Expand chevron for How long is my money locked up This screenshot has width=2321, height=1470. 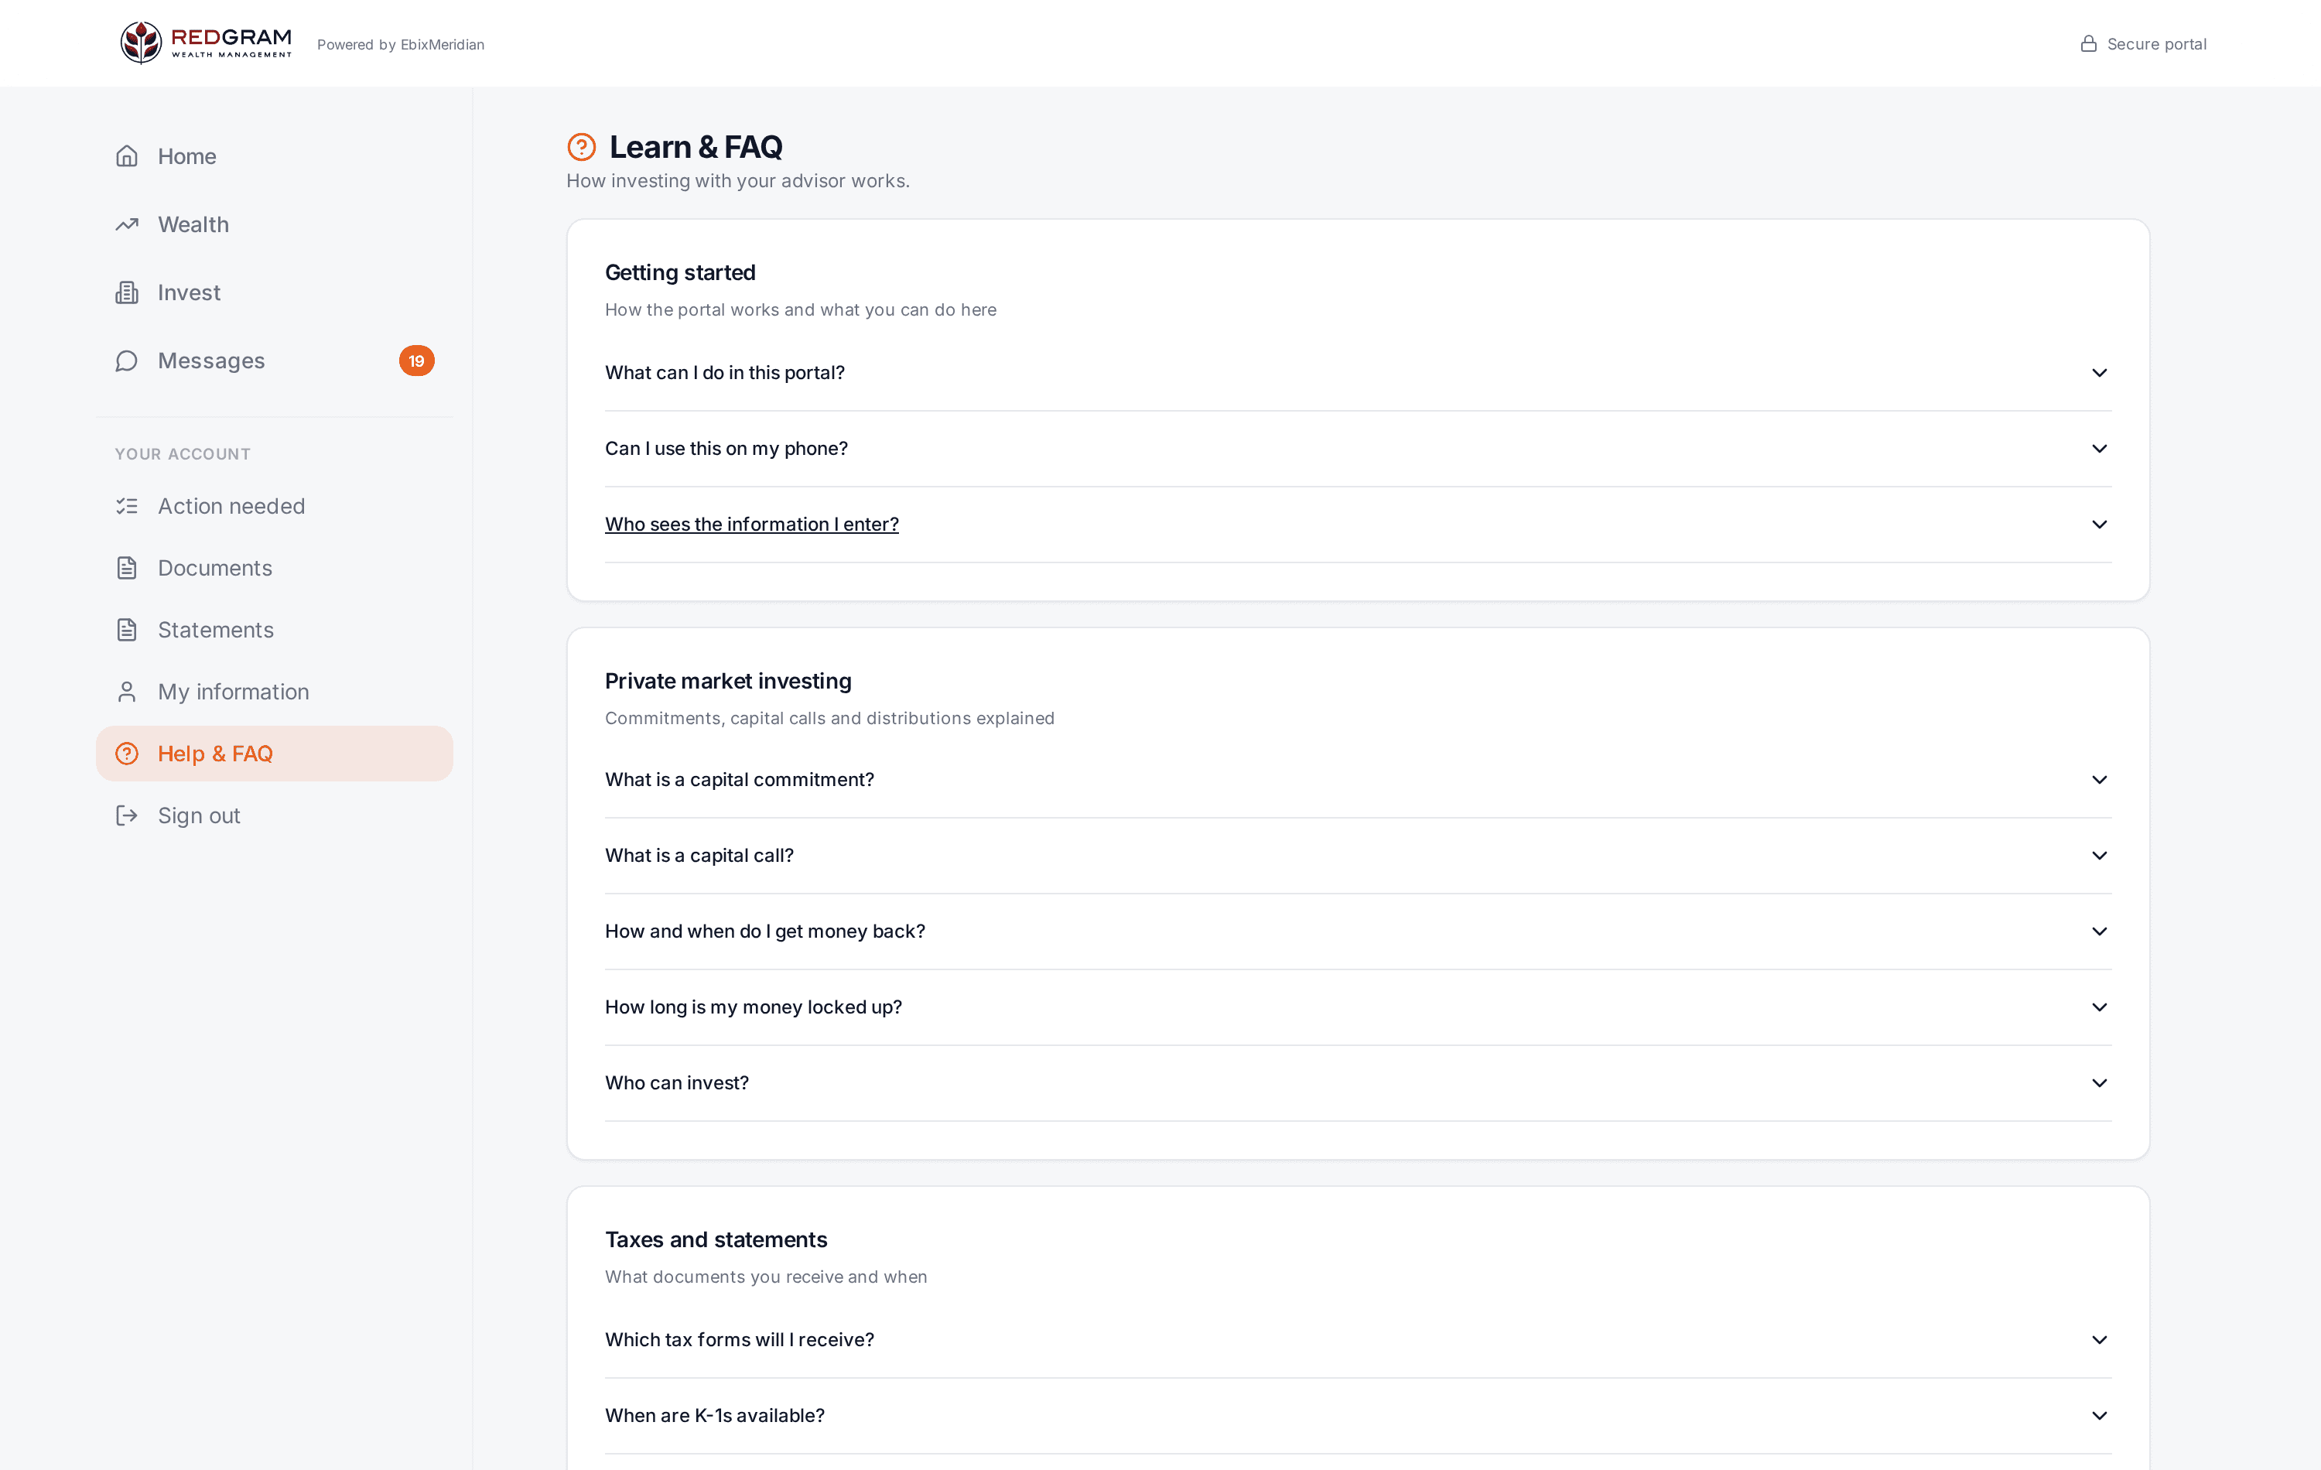coord(2099,1007)
